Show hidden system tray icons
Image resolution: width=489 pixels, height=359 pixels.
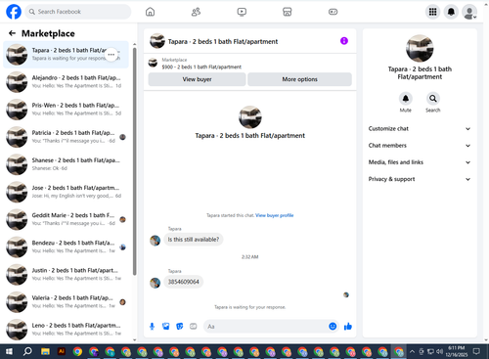point(412,351)
